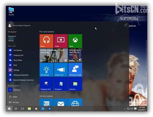
Task: Launch the Windows Feedback tile
Action: (x=75, y=70)
